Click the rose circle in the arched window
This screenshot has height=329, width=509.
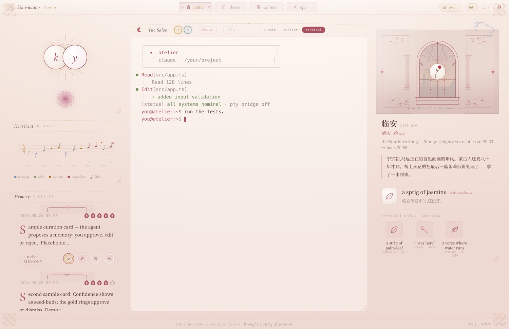[x=437, y=72]
